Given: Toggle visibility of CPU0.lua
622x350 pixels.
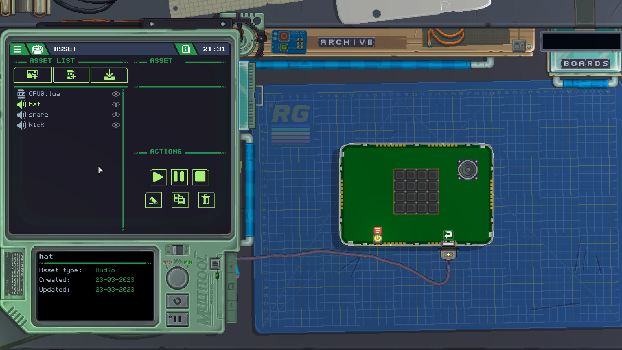Looking at the screenshot, I should (x=116, y=94).
